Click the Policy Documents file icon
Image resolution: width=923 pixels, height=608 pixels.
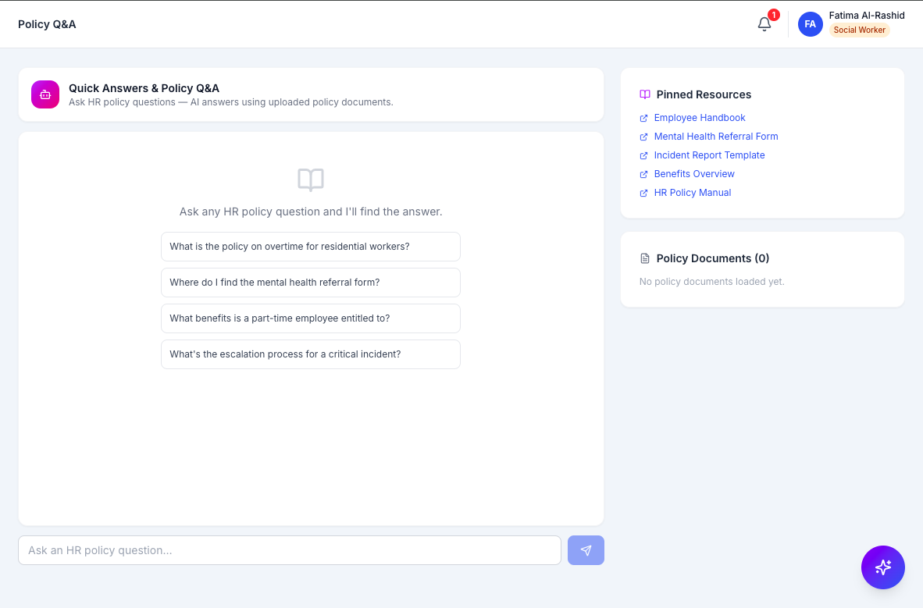point(645,258)
